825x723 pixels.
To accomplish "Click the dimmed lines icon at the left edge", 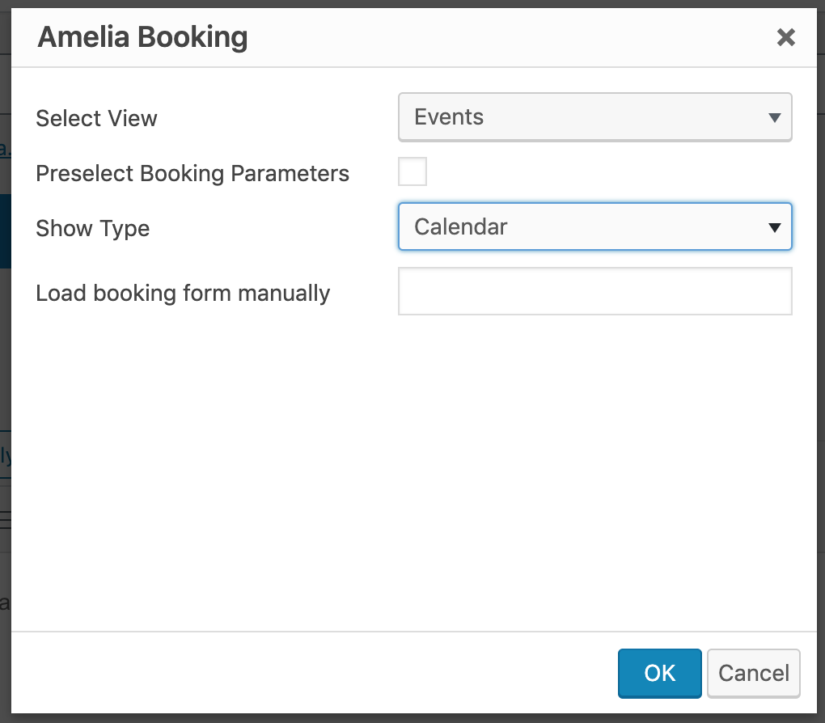I will pyautogui.click(x=5, y=518).
